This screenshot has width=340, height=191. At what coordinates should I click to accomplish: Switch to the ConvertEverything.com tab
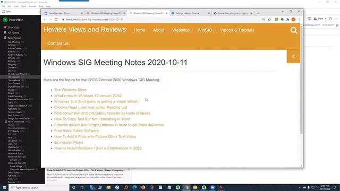(x=233, y=13)
